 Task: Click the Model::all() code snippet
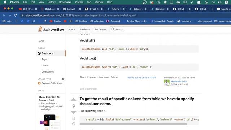pyautogui.click(x=139, y=49)
